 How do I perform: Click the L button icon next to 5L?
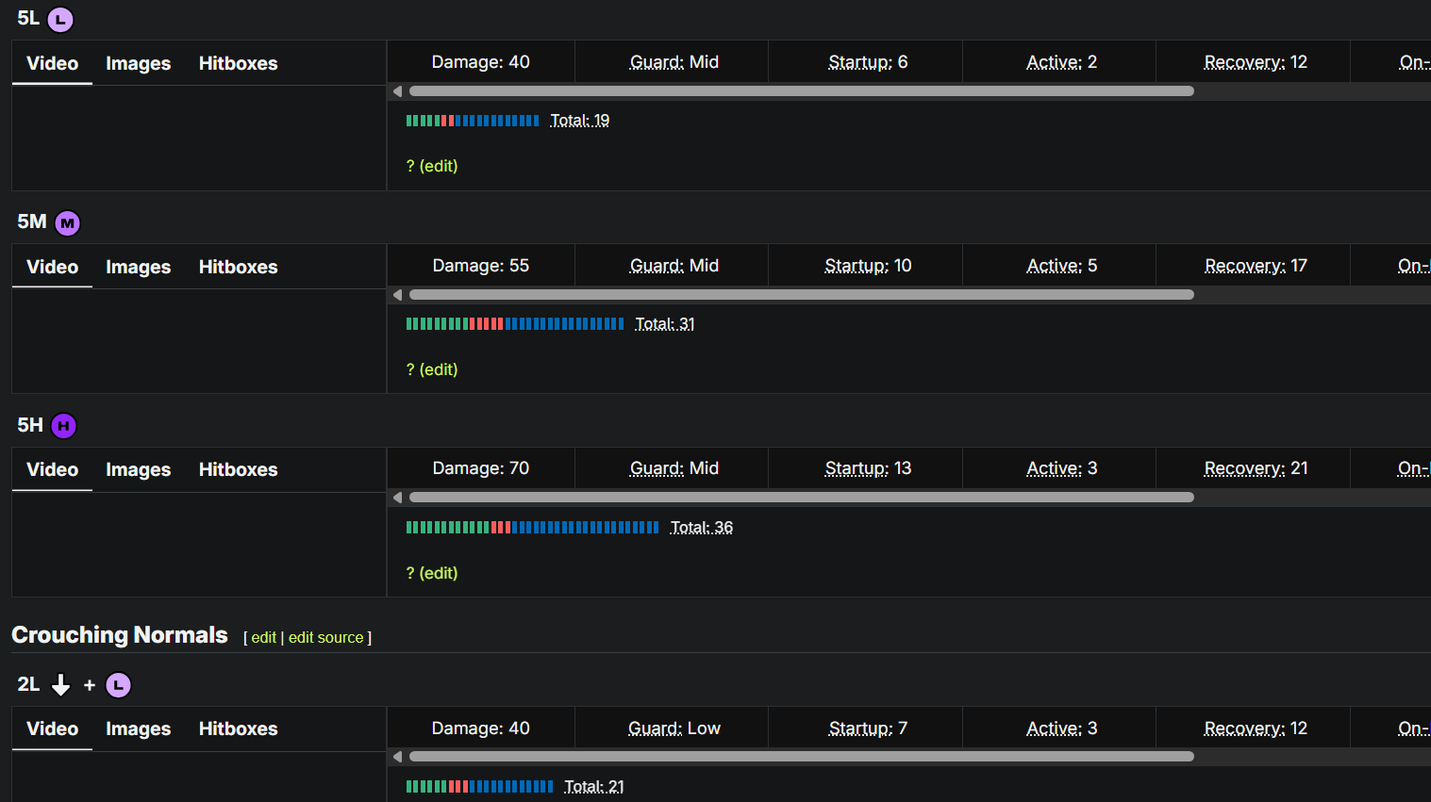(x=60, y=20)
